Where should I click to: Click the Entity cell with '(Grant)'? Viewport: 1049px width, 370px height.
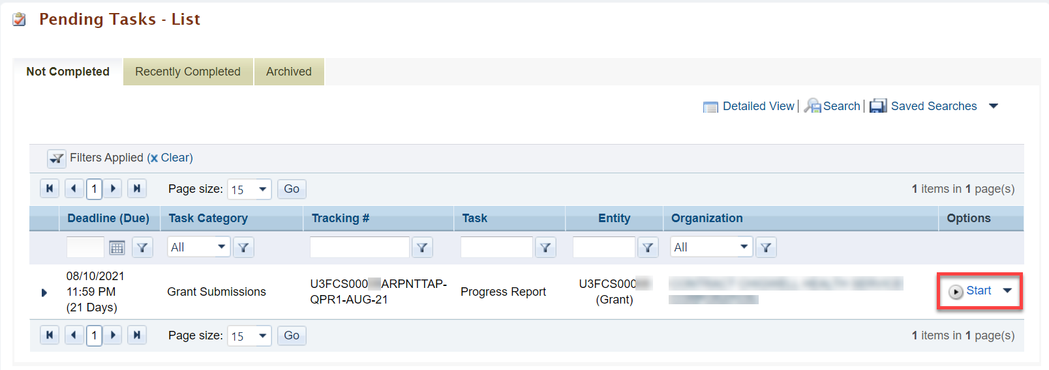tap(615, 292)
